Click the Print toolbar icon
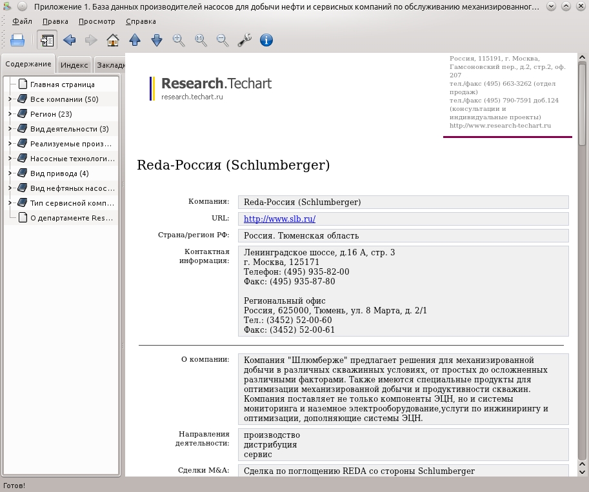The width and height of the screenshot is (589, 492). (x=17, y=40)
